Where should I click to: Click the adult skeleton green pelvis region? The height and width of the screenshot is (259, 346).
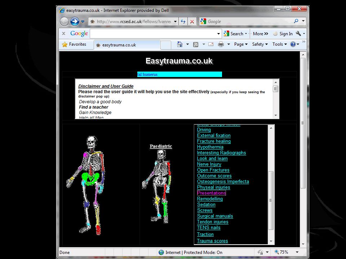coord(90,179)
